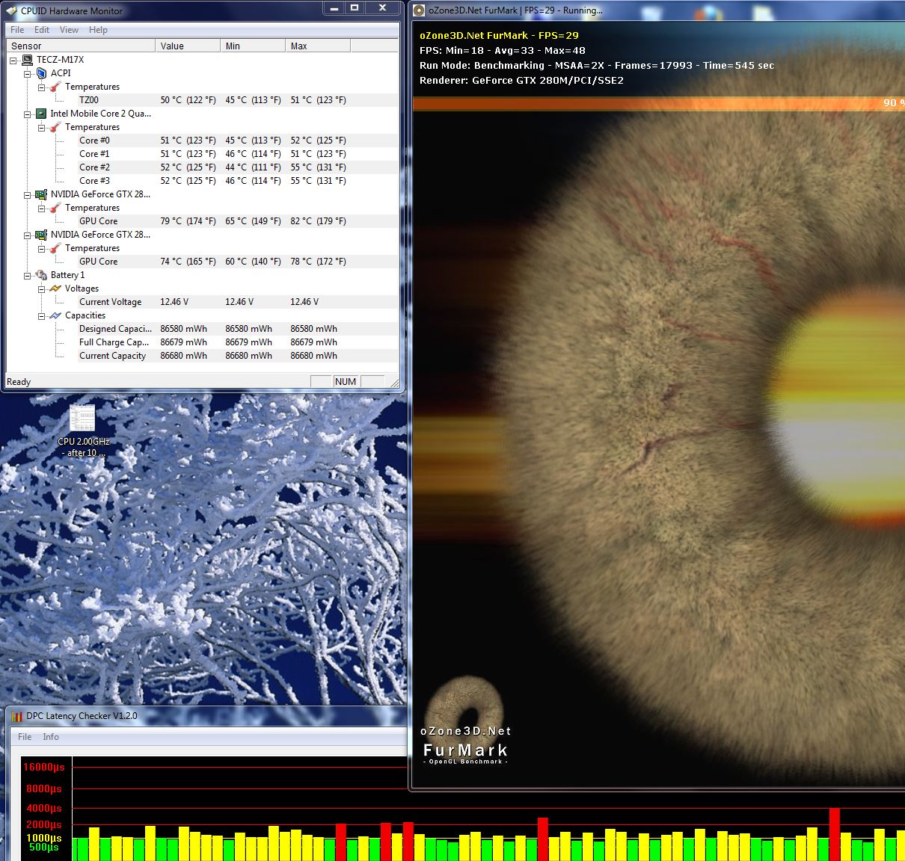Click the 16000µs label in DPC Latency Checker
This screenshot has width=905, height=861.
pos(44,767)
